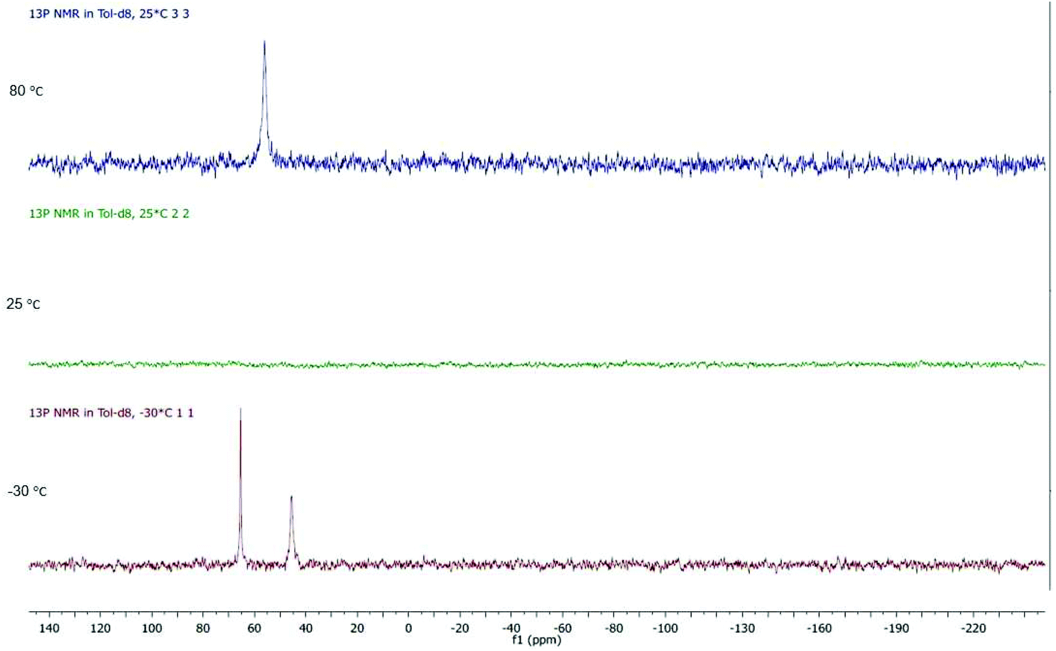Click the 'f1 (ppm)' axis label
The height and width of the screenshot is (651, 1056).
click(536, 640)
